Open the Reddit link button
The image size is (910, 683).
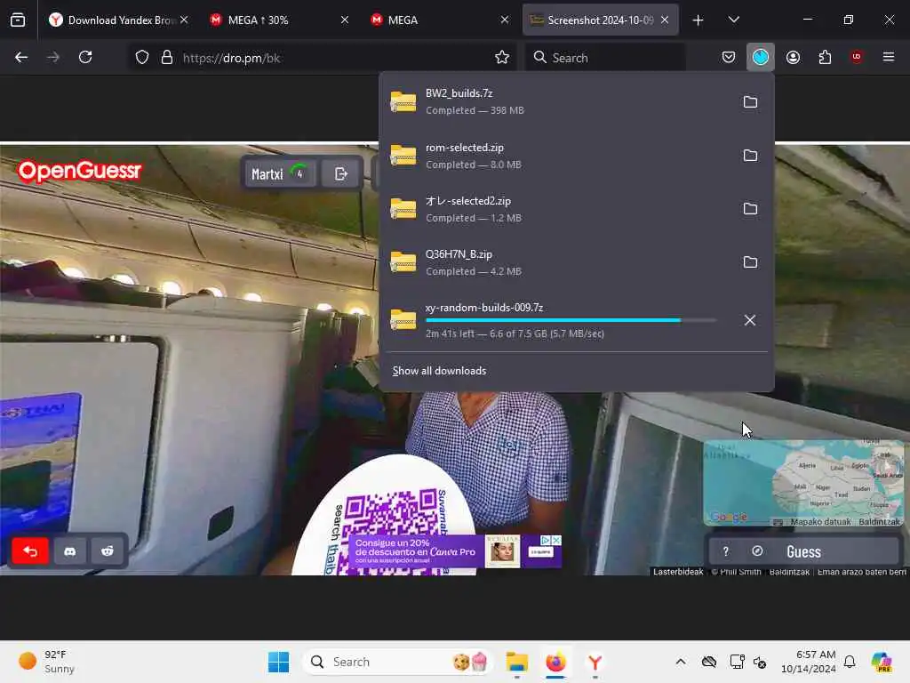108,551
